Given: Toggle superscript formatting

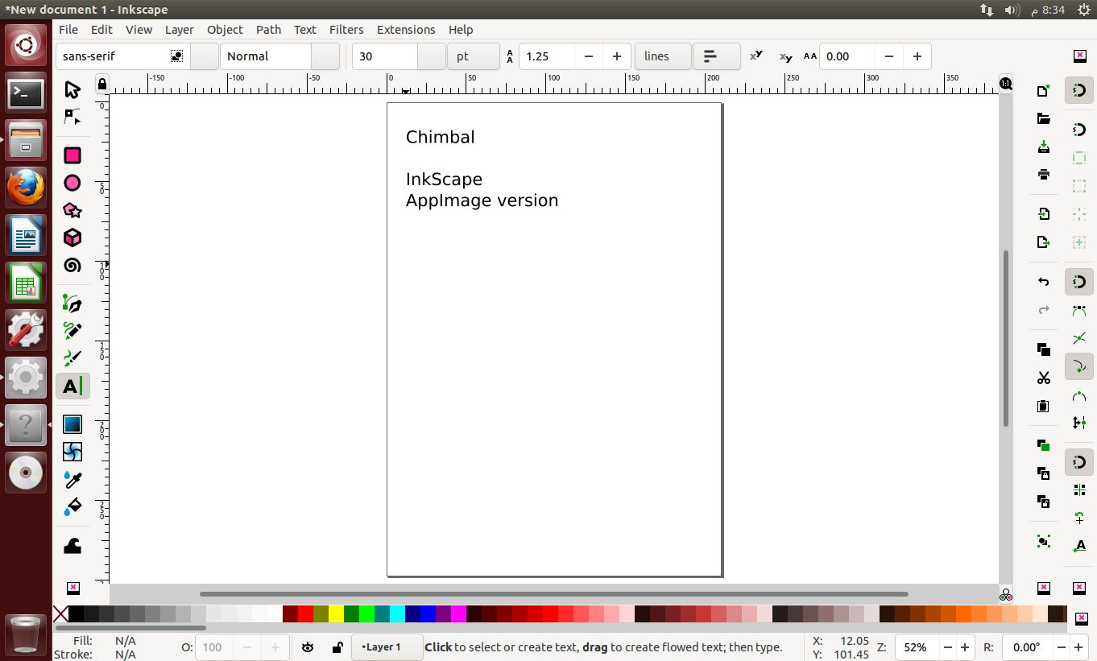Looking at the screenshot, I should click(755, 56).
